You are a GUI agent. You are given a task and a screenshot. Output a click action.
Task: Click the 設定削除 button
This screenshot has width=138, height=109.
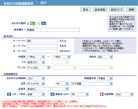(100, 10)
